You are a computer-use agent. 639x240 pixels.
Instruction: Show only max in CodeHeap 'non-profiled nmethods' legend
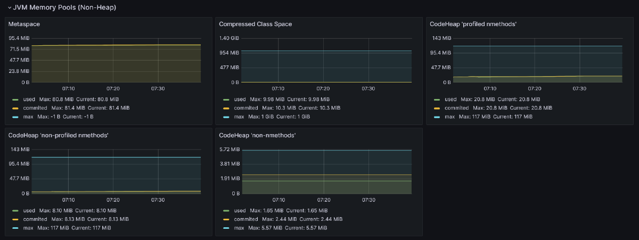click(x=29, y=228)
